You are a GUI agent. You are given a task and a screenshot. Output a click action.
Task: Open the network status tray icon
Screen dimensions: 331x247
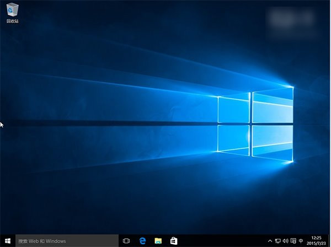coord(277,241)
